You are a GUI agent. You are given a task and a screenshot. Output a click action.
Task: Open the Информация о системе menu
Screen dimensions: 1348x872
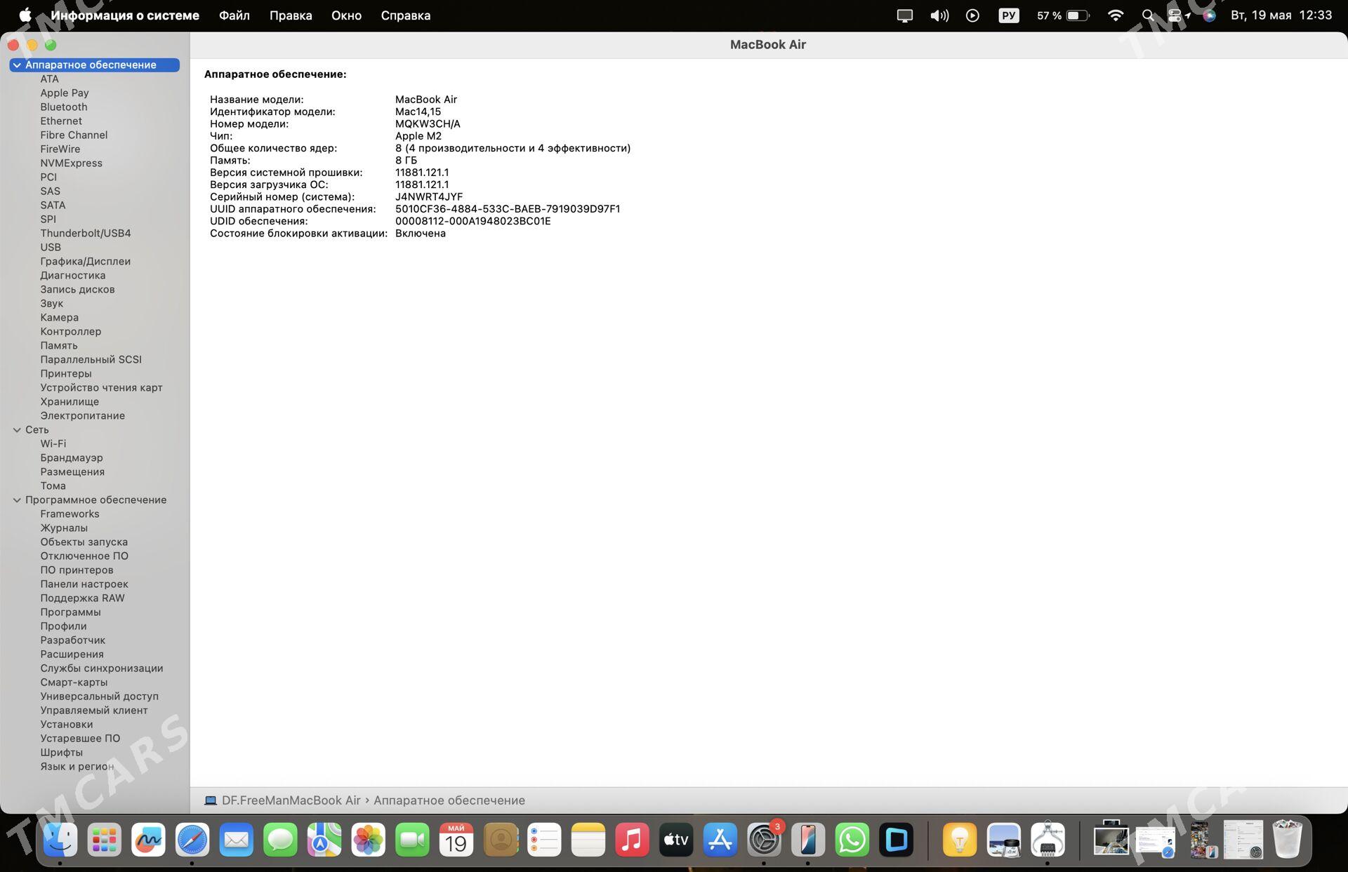click(125, 15)
